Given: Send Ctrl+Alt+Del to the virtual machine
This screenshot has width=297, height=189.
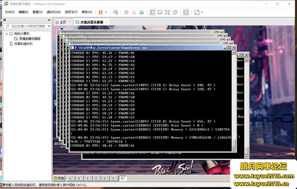Looking at the screenshot, I should [x=116, y=12].
